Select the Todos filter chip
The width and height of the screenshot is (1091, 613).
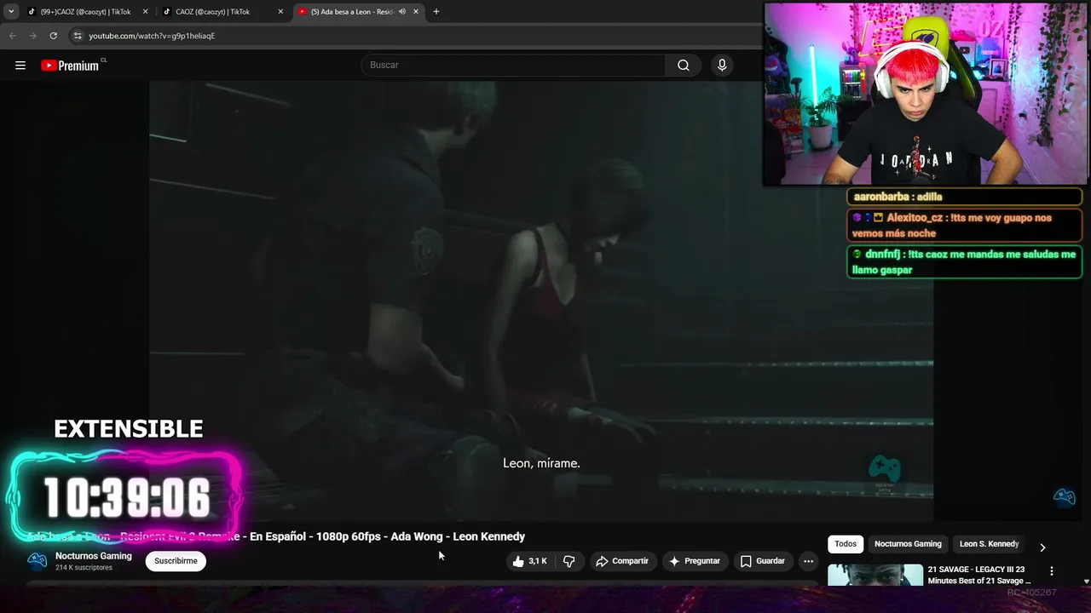click(846, 544)
